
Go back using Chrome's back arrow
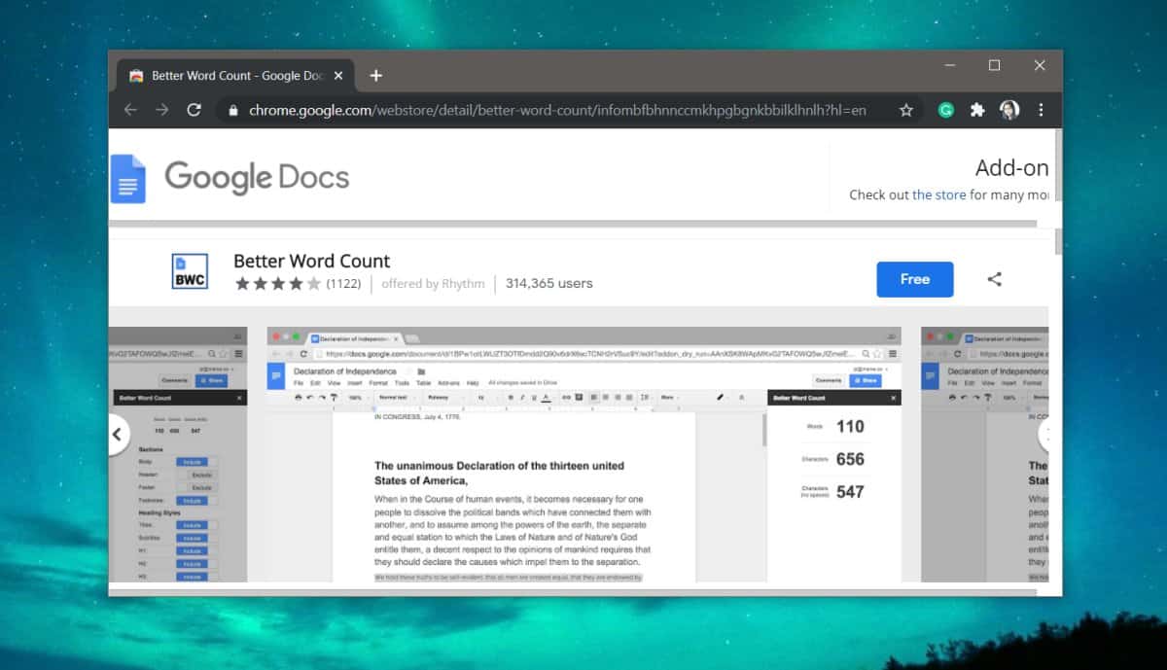(130, 110)
